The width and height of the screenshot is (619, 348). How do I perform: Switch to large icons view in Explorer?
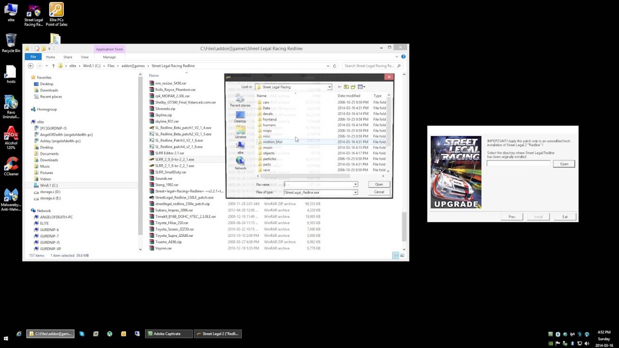pos(402,255)
